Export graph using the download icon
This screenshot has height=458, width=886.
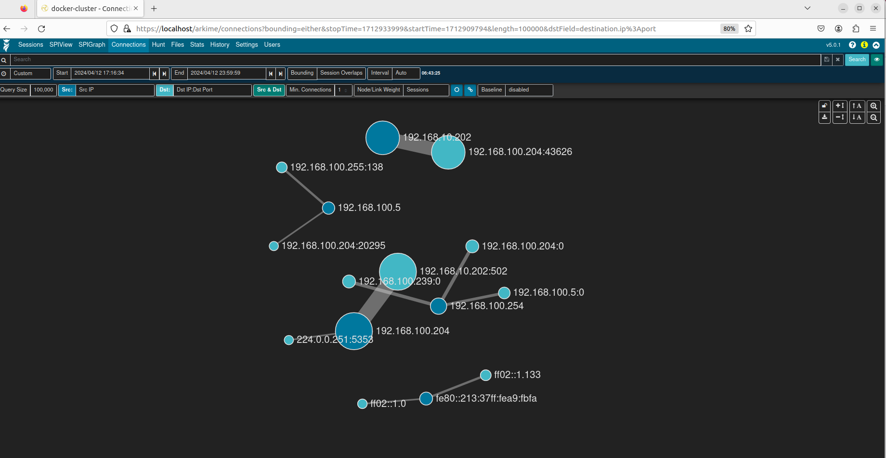coord(824,118)
